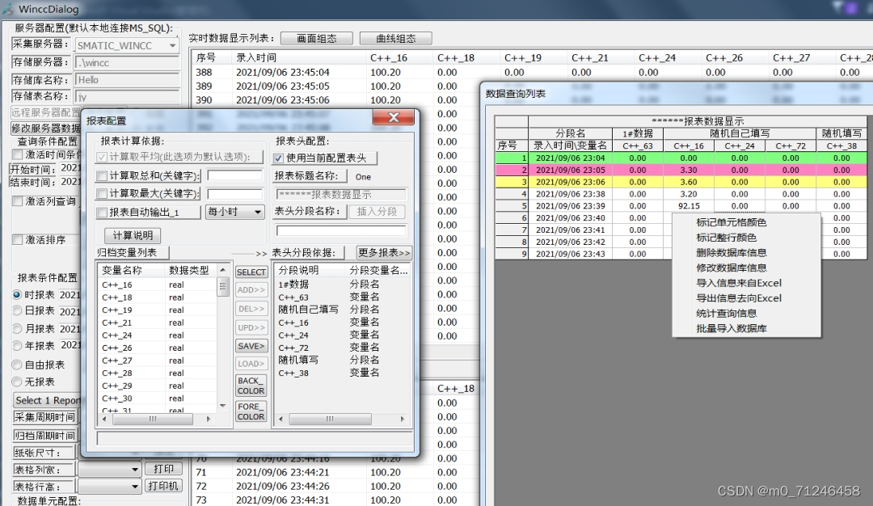This screenshot has width=873, height=506.
Task: Click the 曲线组态 button
Action: pyautogui.click(x=396, y=39)
